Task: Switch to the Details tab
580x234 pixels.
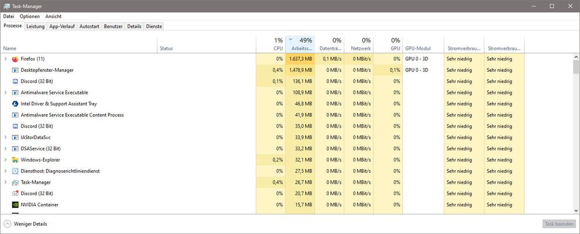Action: [134, 27]
